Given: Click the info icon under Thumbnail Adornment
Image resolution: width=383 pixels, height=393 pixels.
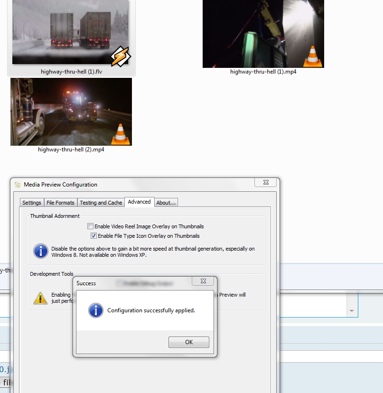Looking at the screenshot, I should (41, 251).
